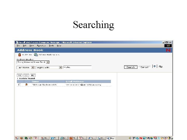Screen dimensions: 187x140
Task: Click the blue plus icon beside Cancel
Action: (155, 66)
